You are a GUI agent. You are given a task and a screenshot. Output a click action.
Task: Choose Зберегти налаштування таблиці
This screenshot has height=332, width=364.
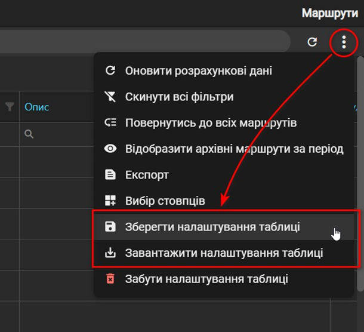coord(224,227)
